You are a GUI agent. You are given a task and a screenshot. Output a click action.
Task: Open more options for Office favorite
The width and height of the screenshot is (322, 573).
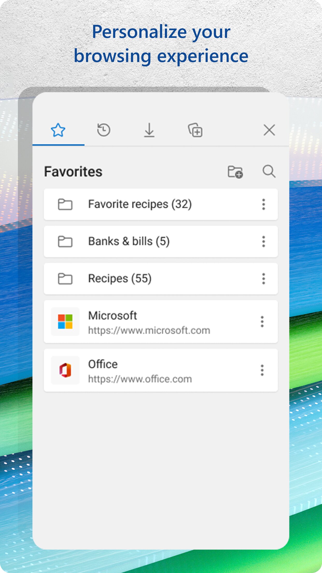click(x=262, y=370)
